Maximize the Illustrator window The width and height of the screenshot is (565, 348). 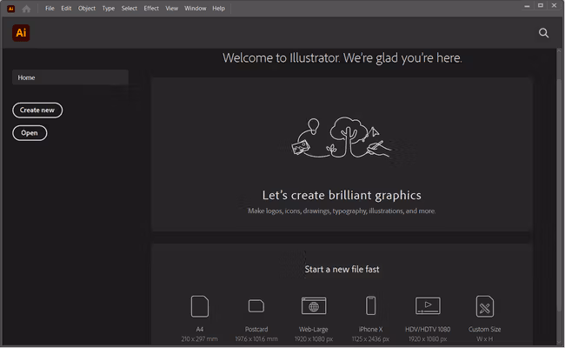541,5
